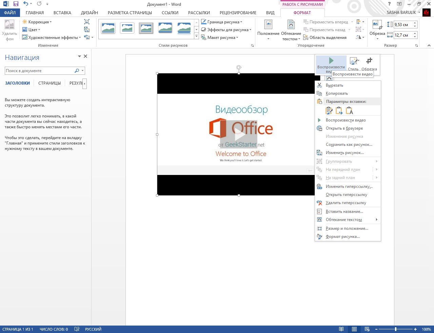Select the first picture style thumbnail
Image resolution: width=434 pixels, height=333 pixels.
click(108, 28)
